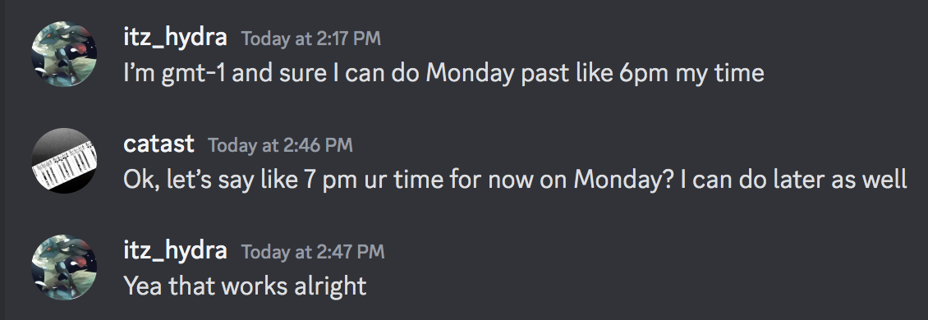The image size is (928, 320).
Task: Click the "Today at 2:47 PM" timestamp
Action: tap(313, 252)
